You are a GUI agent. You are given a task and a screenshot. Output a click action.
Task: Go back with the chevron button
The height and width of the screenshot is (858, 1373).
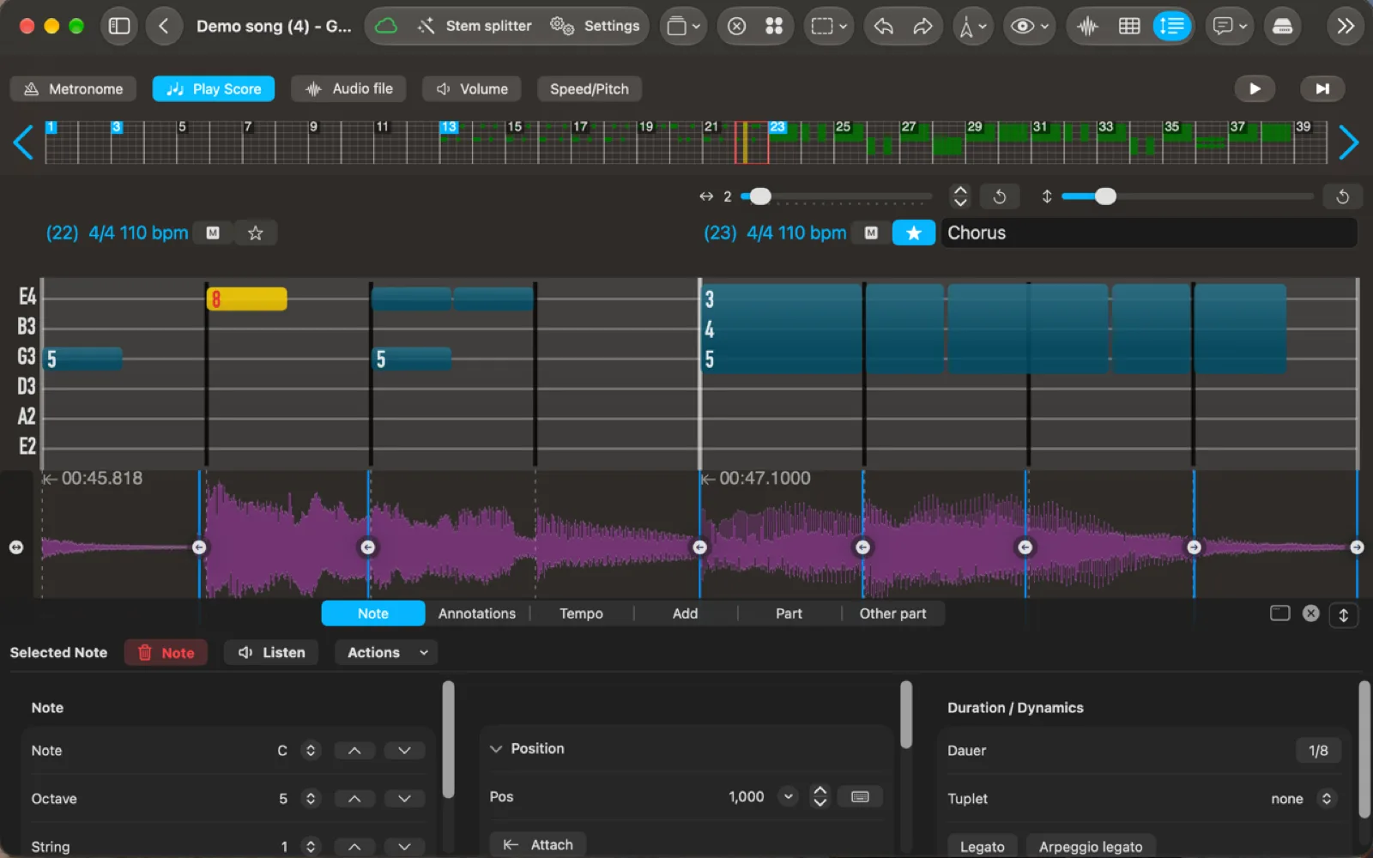point(164,26)
